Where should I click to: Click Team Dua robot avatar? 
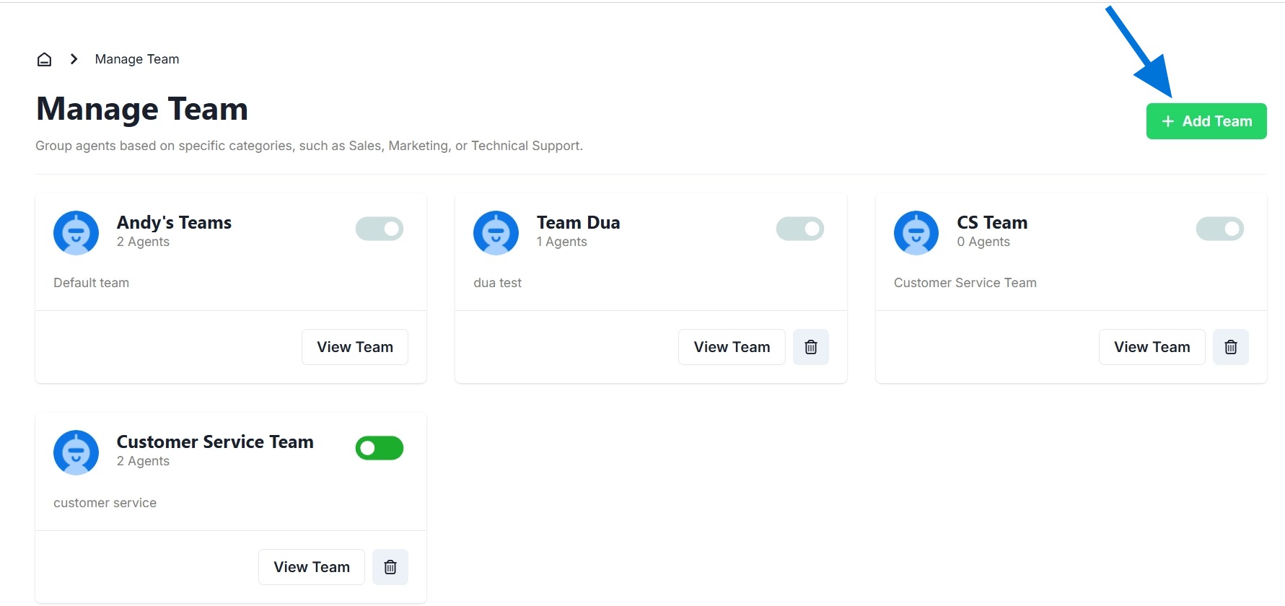tap(496, 233)
